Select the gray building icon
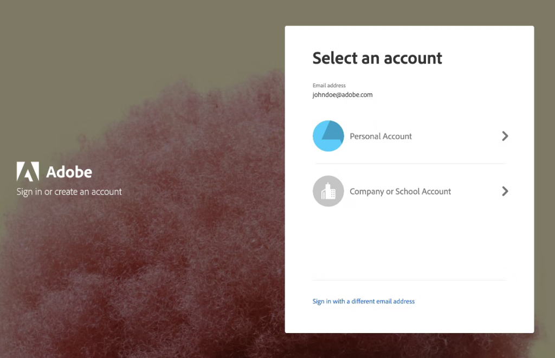 [328, 191]
